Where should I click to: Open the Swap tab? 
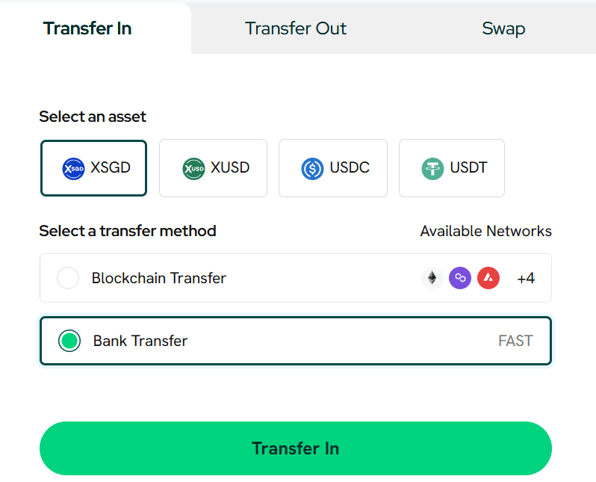click(x=503, y=28)
